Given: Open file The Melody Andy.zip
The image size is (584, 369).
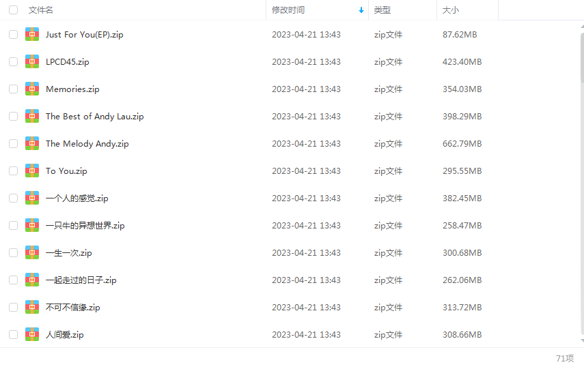Looking at the screenshot, I should pos(87,144).
